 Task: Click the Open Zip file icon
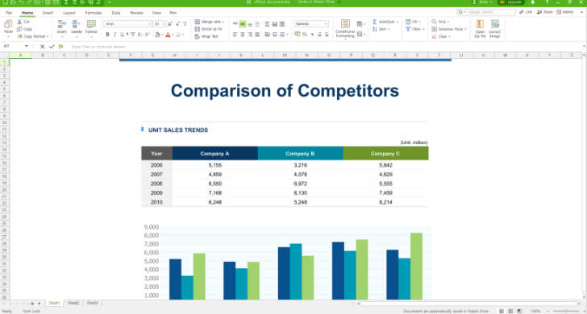[x=480, y=24]
